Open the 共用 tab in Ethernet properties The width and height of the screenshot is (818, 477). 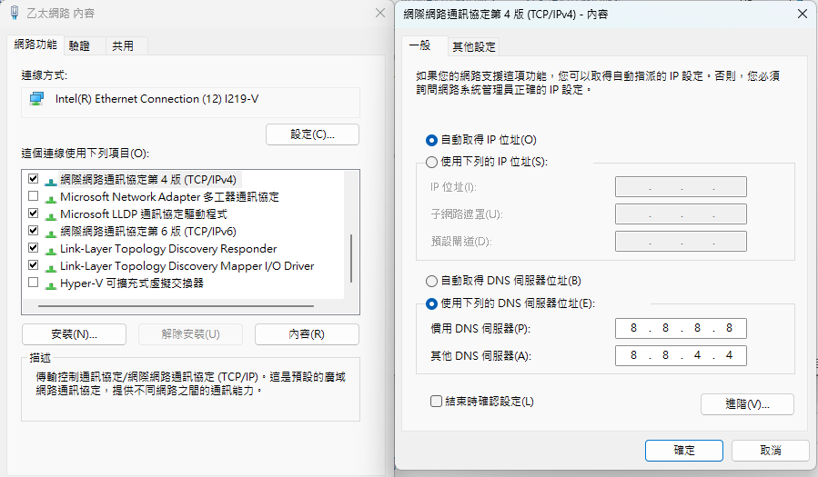pos(123,45)
